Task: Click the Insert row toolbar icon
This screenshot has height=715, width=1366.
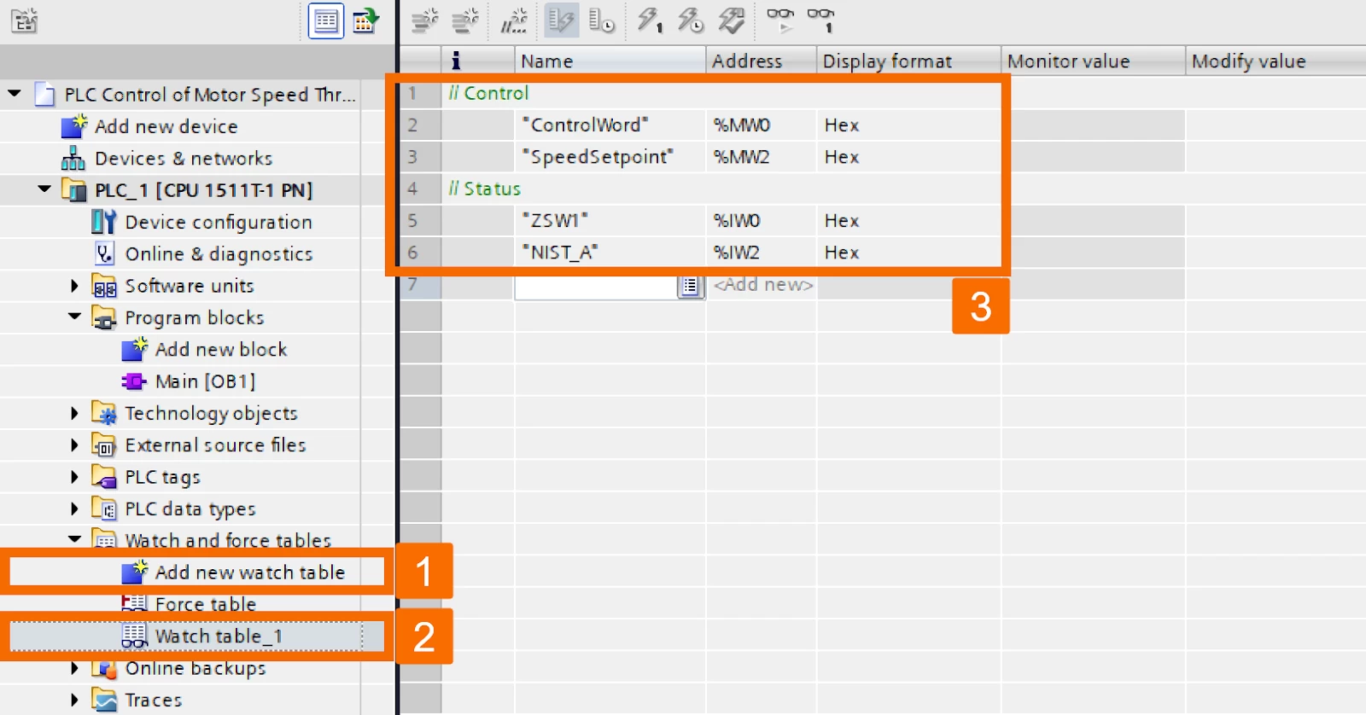Action: pos(424,20)
